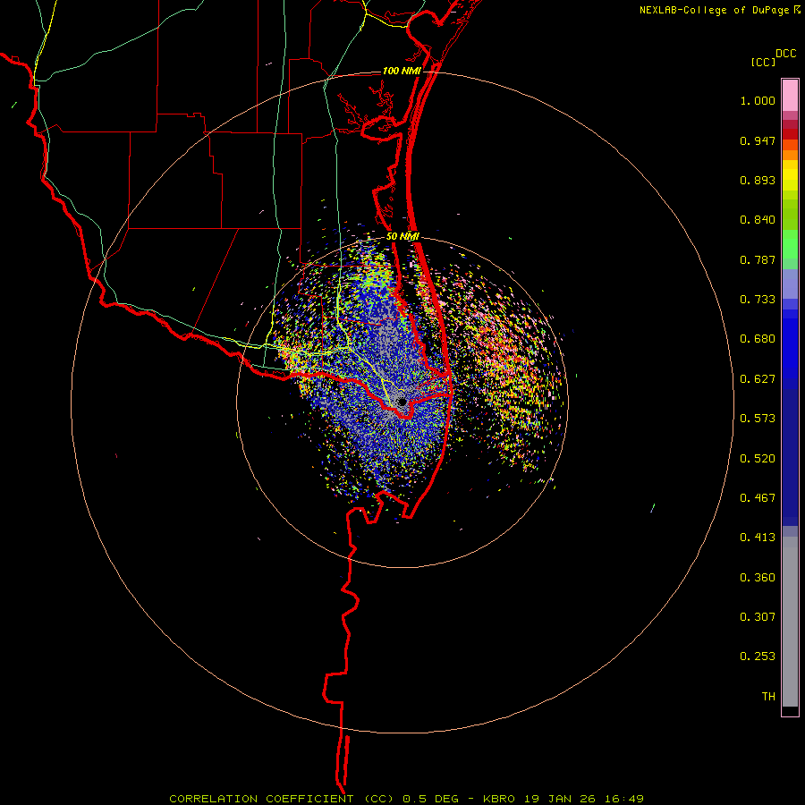This screenshot has width=805, height=805.
Task: Click the 0.787 color scale value
Action: (x=758, y=259)
